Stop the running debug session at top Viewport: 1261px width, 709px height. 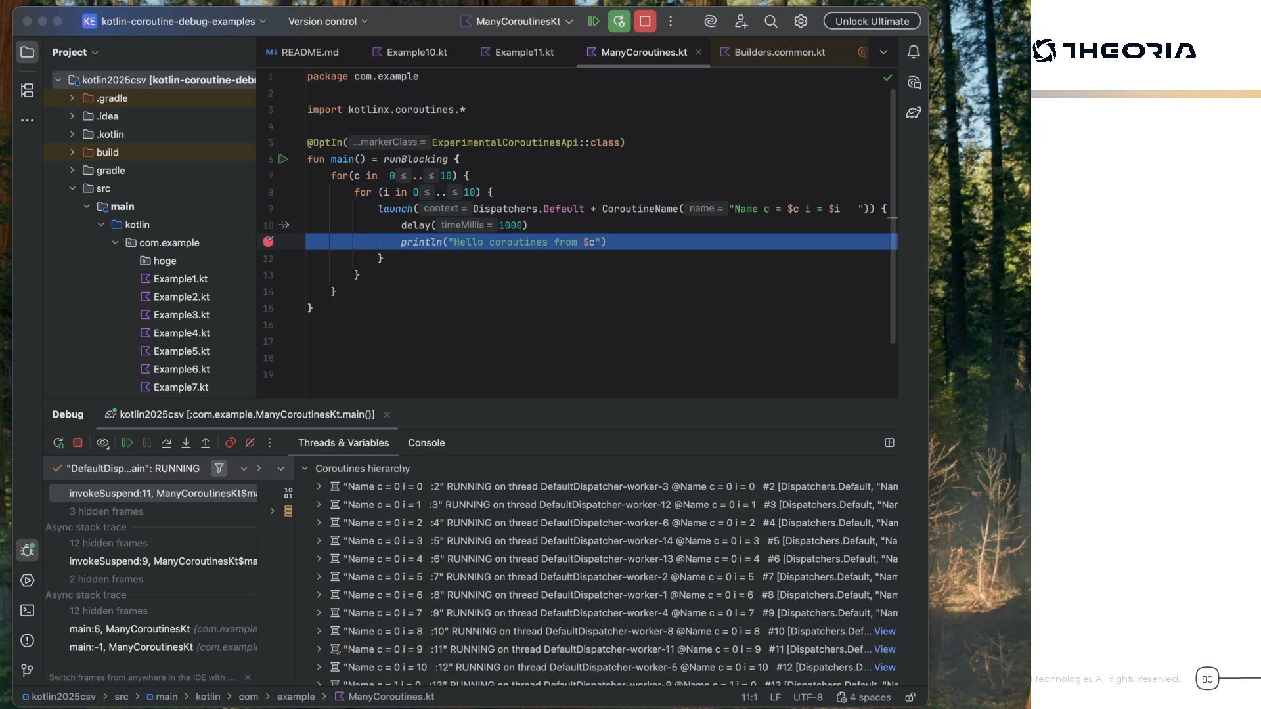(x=645, y=21)
